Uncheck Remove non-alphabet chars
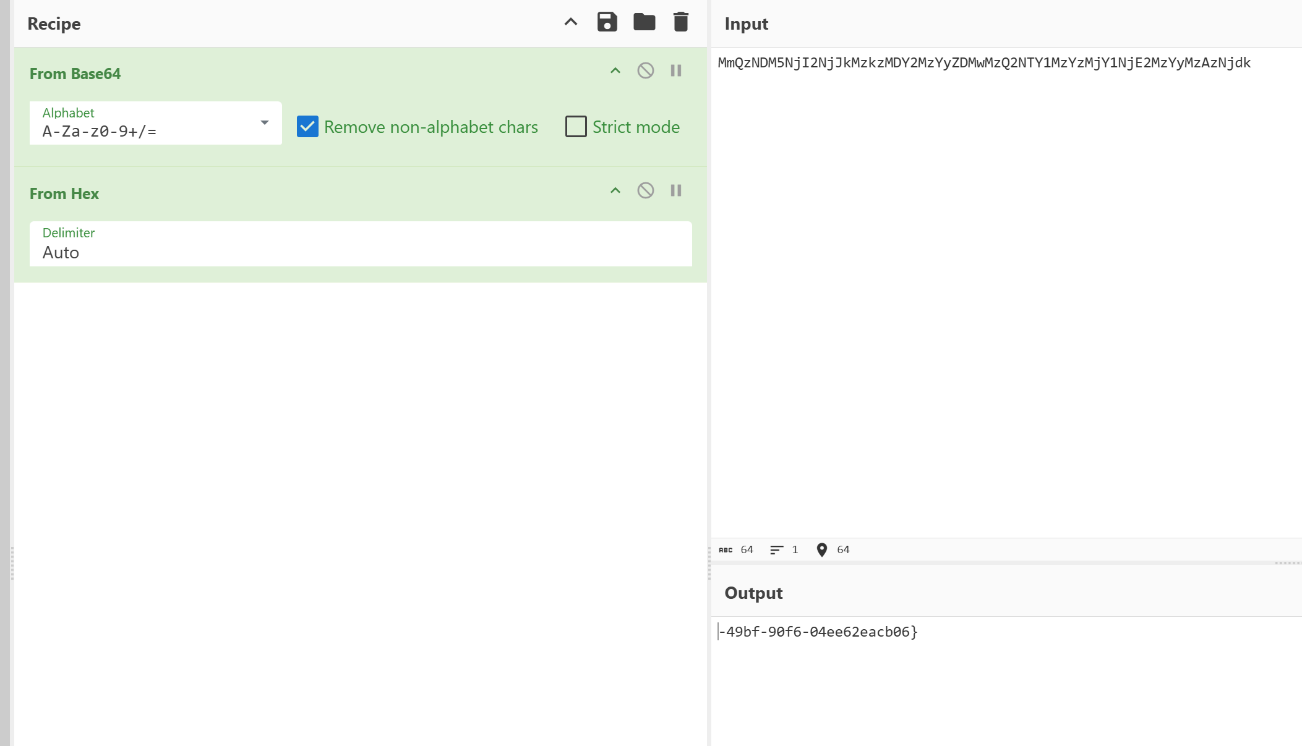Viewport: 1302px width, 746px height. 307,127
